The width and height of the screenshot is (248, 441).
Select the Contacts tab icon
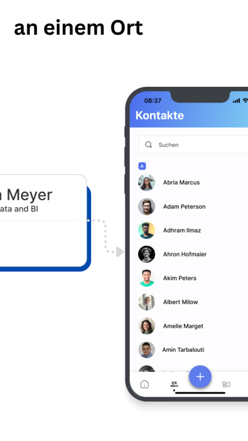coord(174,384)
